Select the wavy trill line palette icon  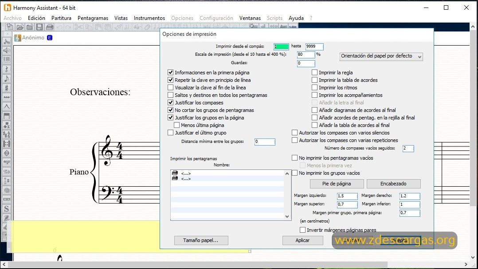[6, 97]
